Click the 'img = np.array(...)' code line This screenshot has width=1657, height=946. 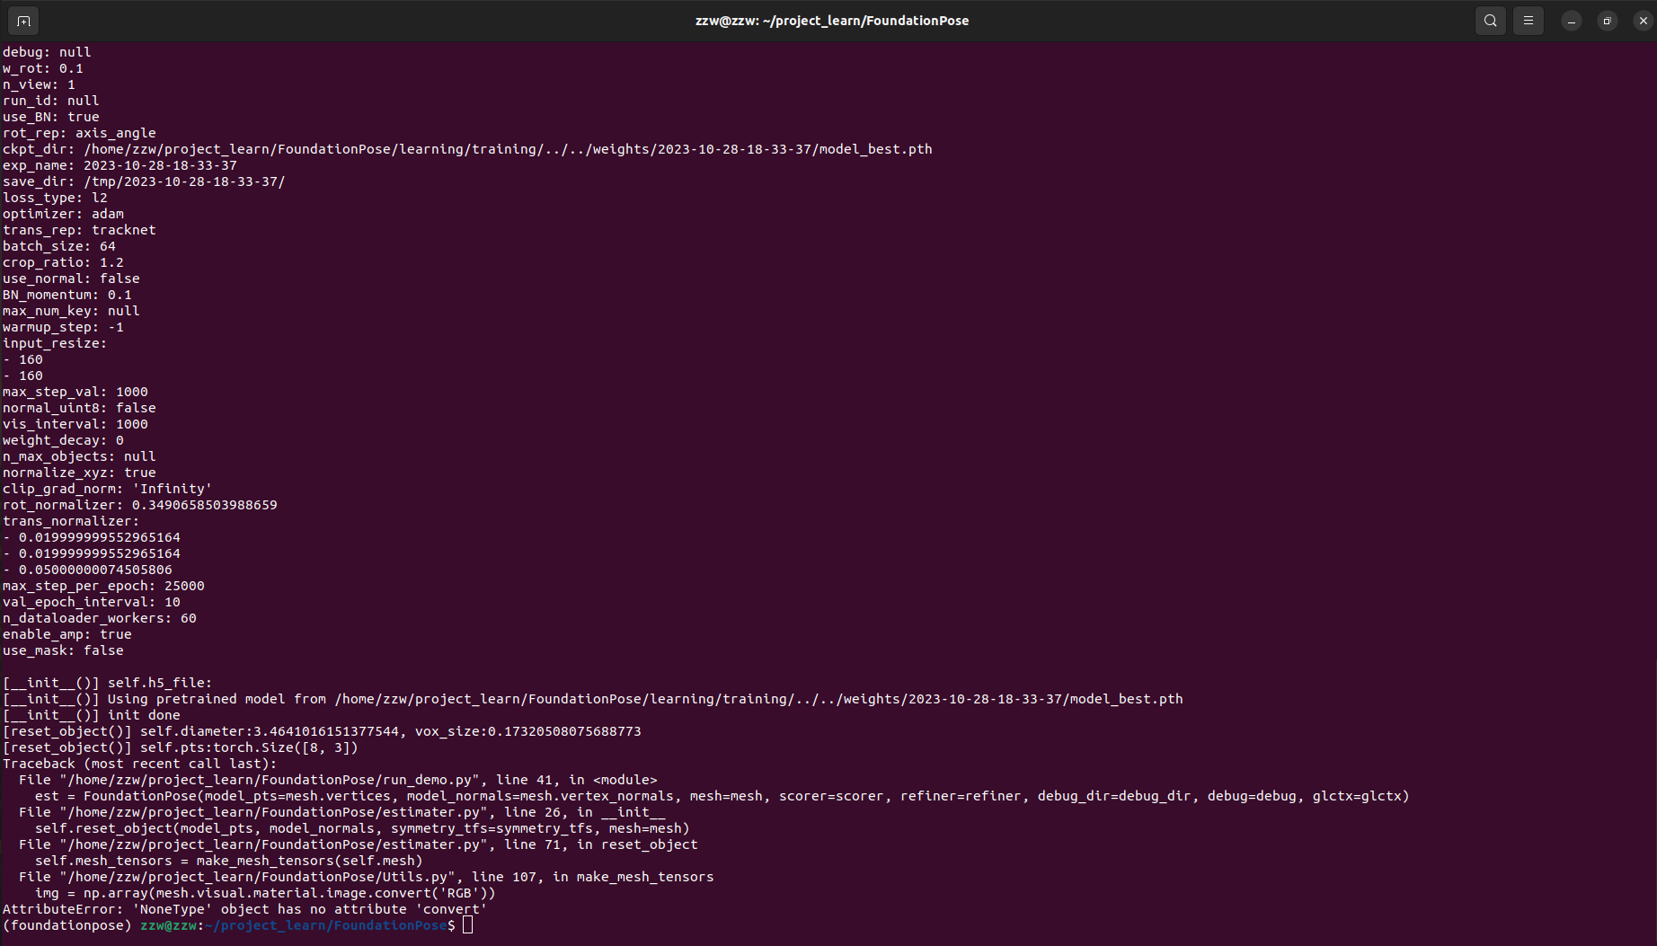coord(265,893)
